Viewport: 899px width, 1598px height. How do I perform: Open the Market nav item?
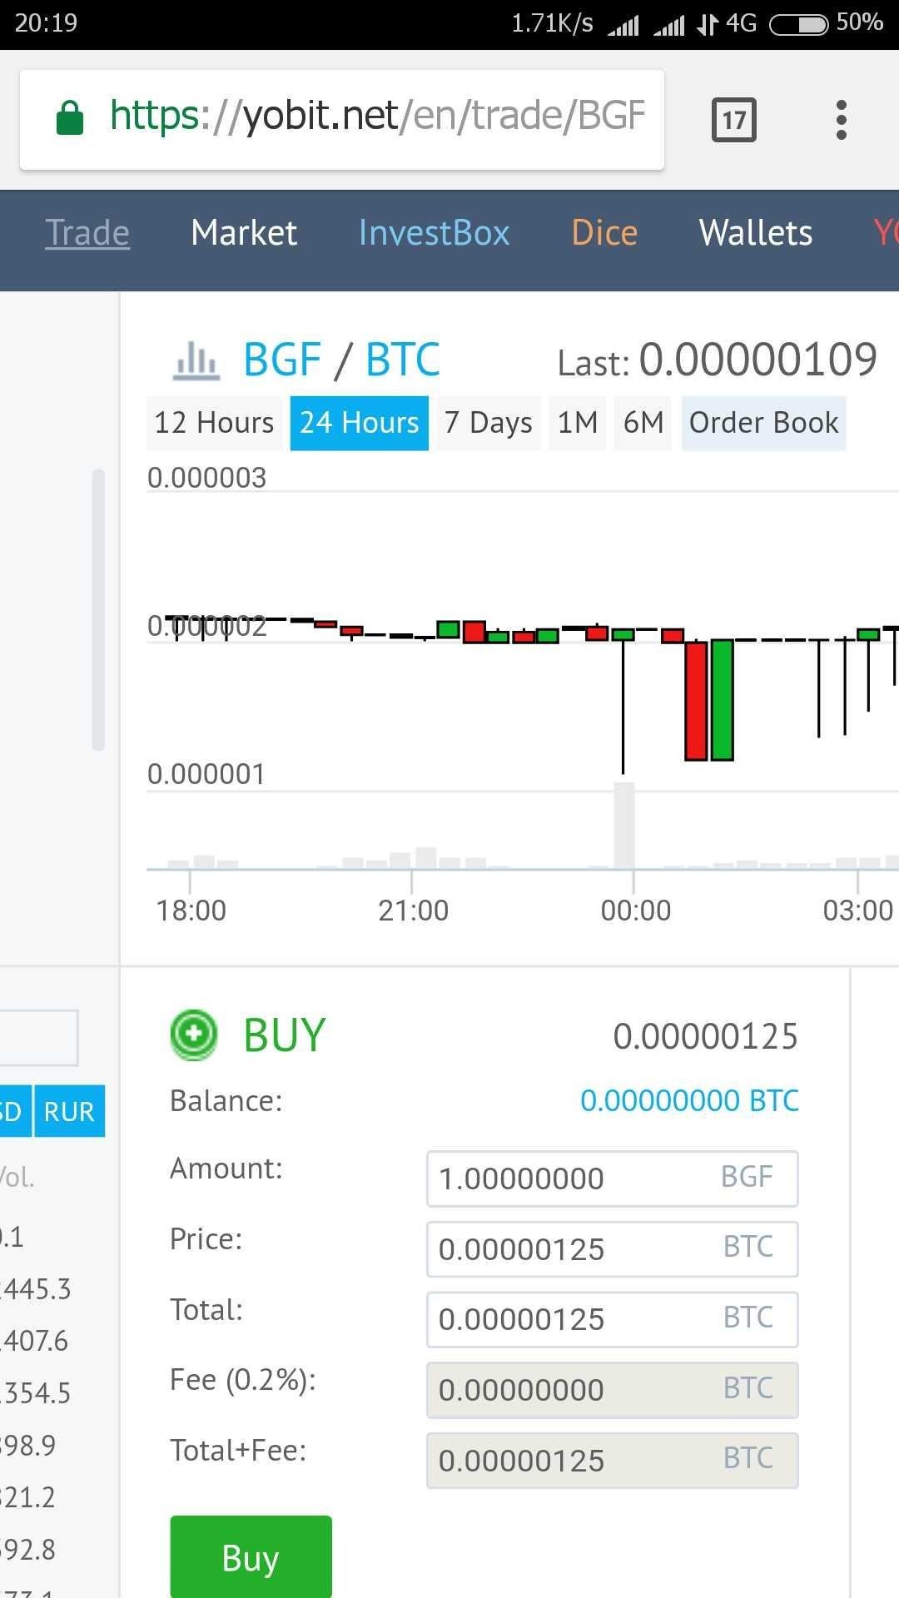(x=244, y=232)
